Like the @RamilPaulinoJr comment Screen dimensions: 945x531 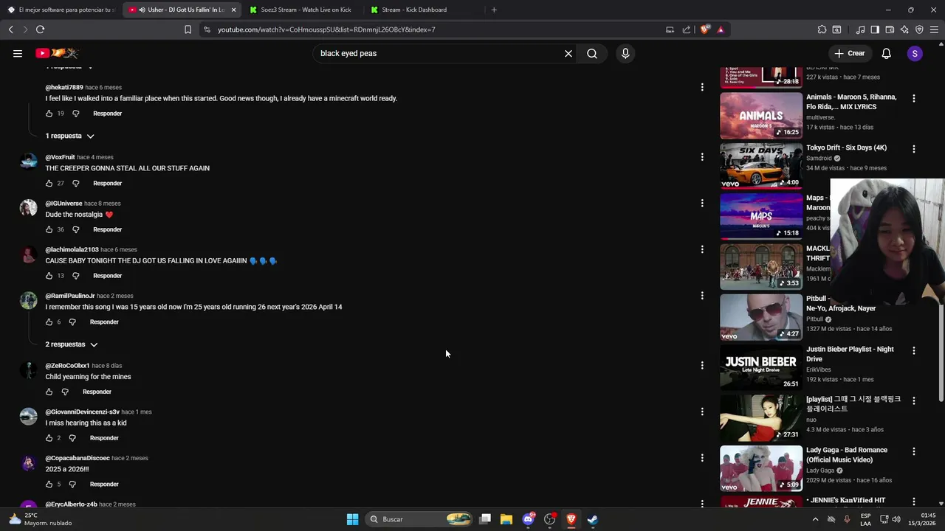pos(49,322)
